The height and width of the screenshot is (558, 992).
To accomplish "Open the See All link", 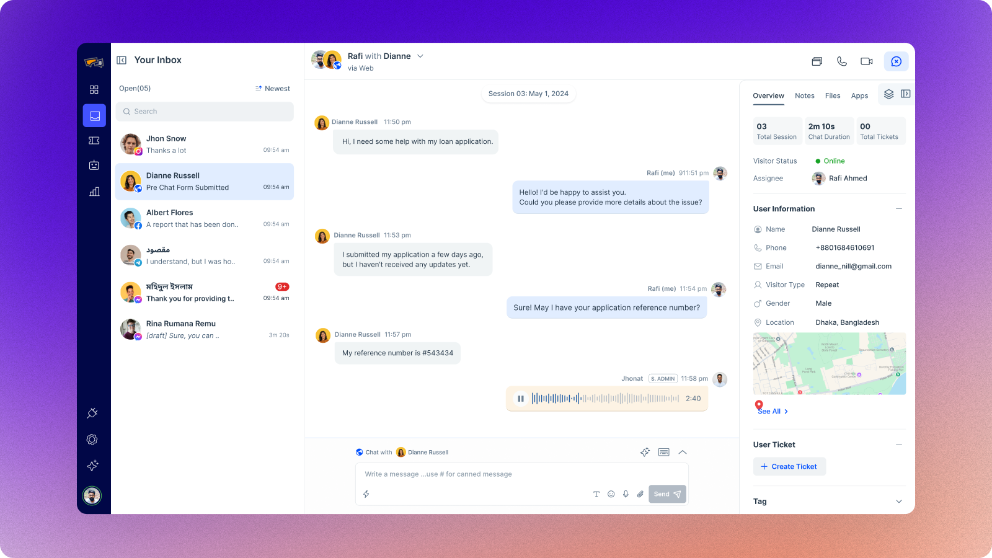I will tap(773, 411).
